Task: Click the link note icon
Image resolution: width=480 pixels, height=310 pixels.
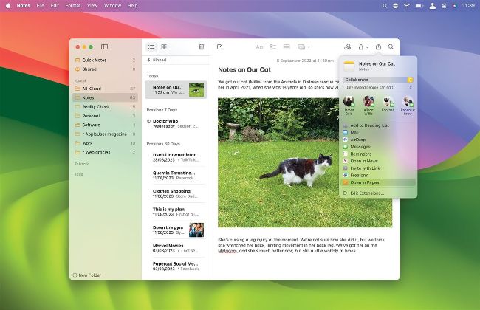Action: pyautogui.click(x=347, y=46)
